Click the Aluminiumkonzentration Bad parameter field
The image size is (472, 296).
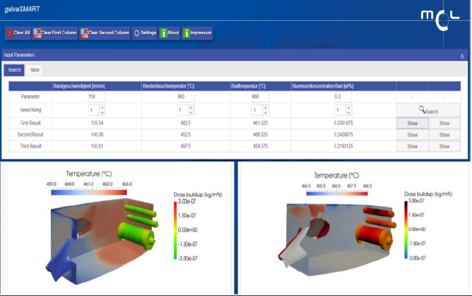(x=342, y=96)
